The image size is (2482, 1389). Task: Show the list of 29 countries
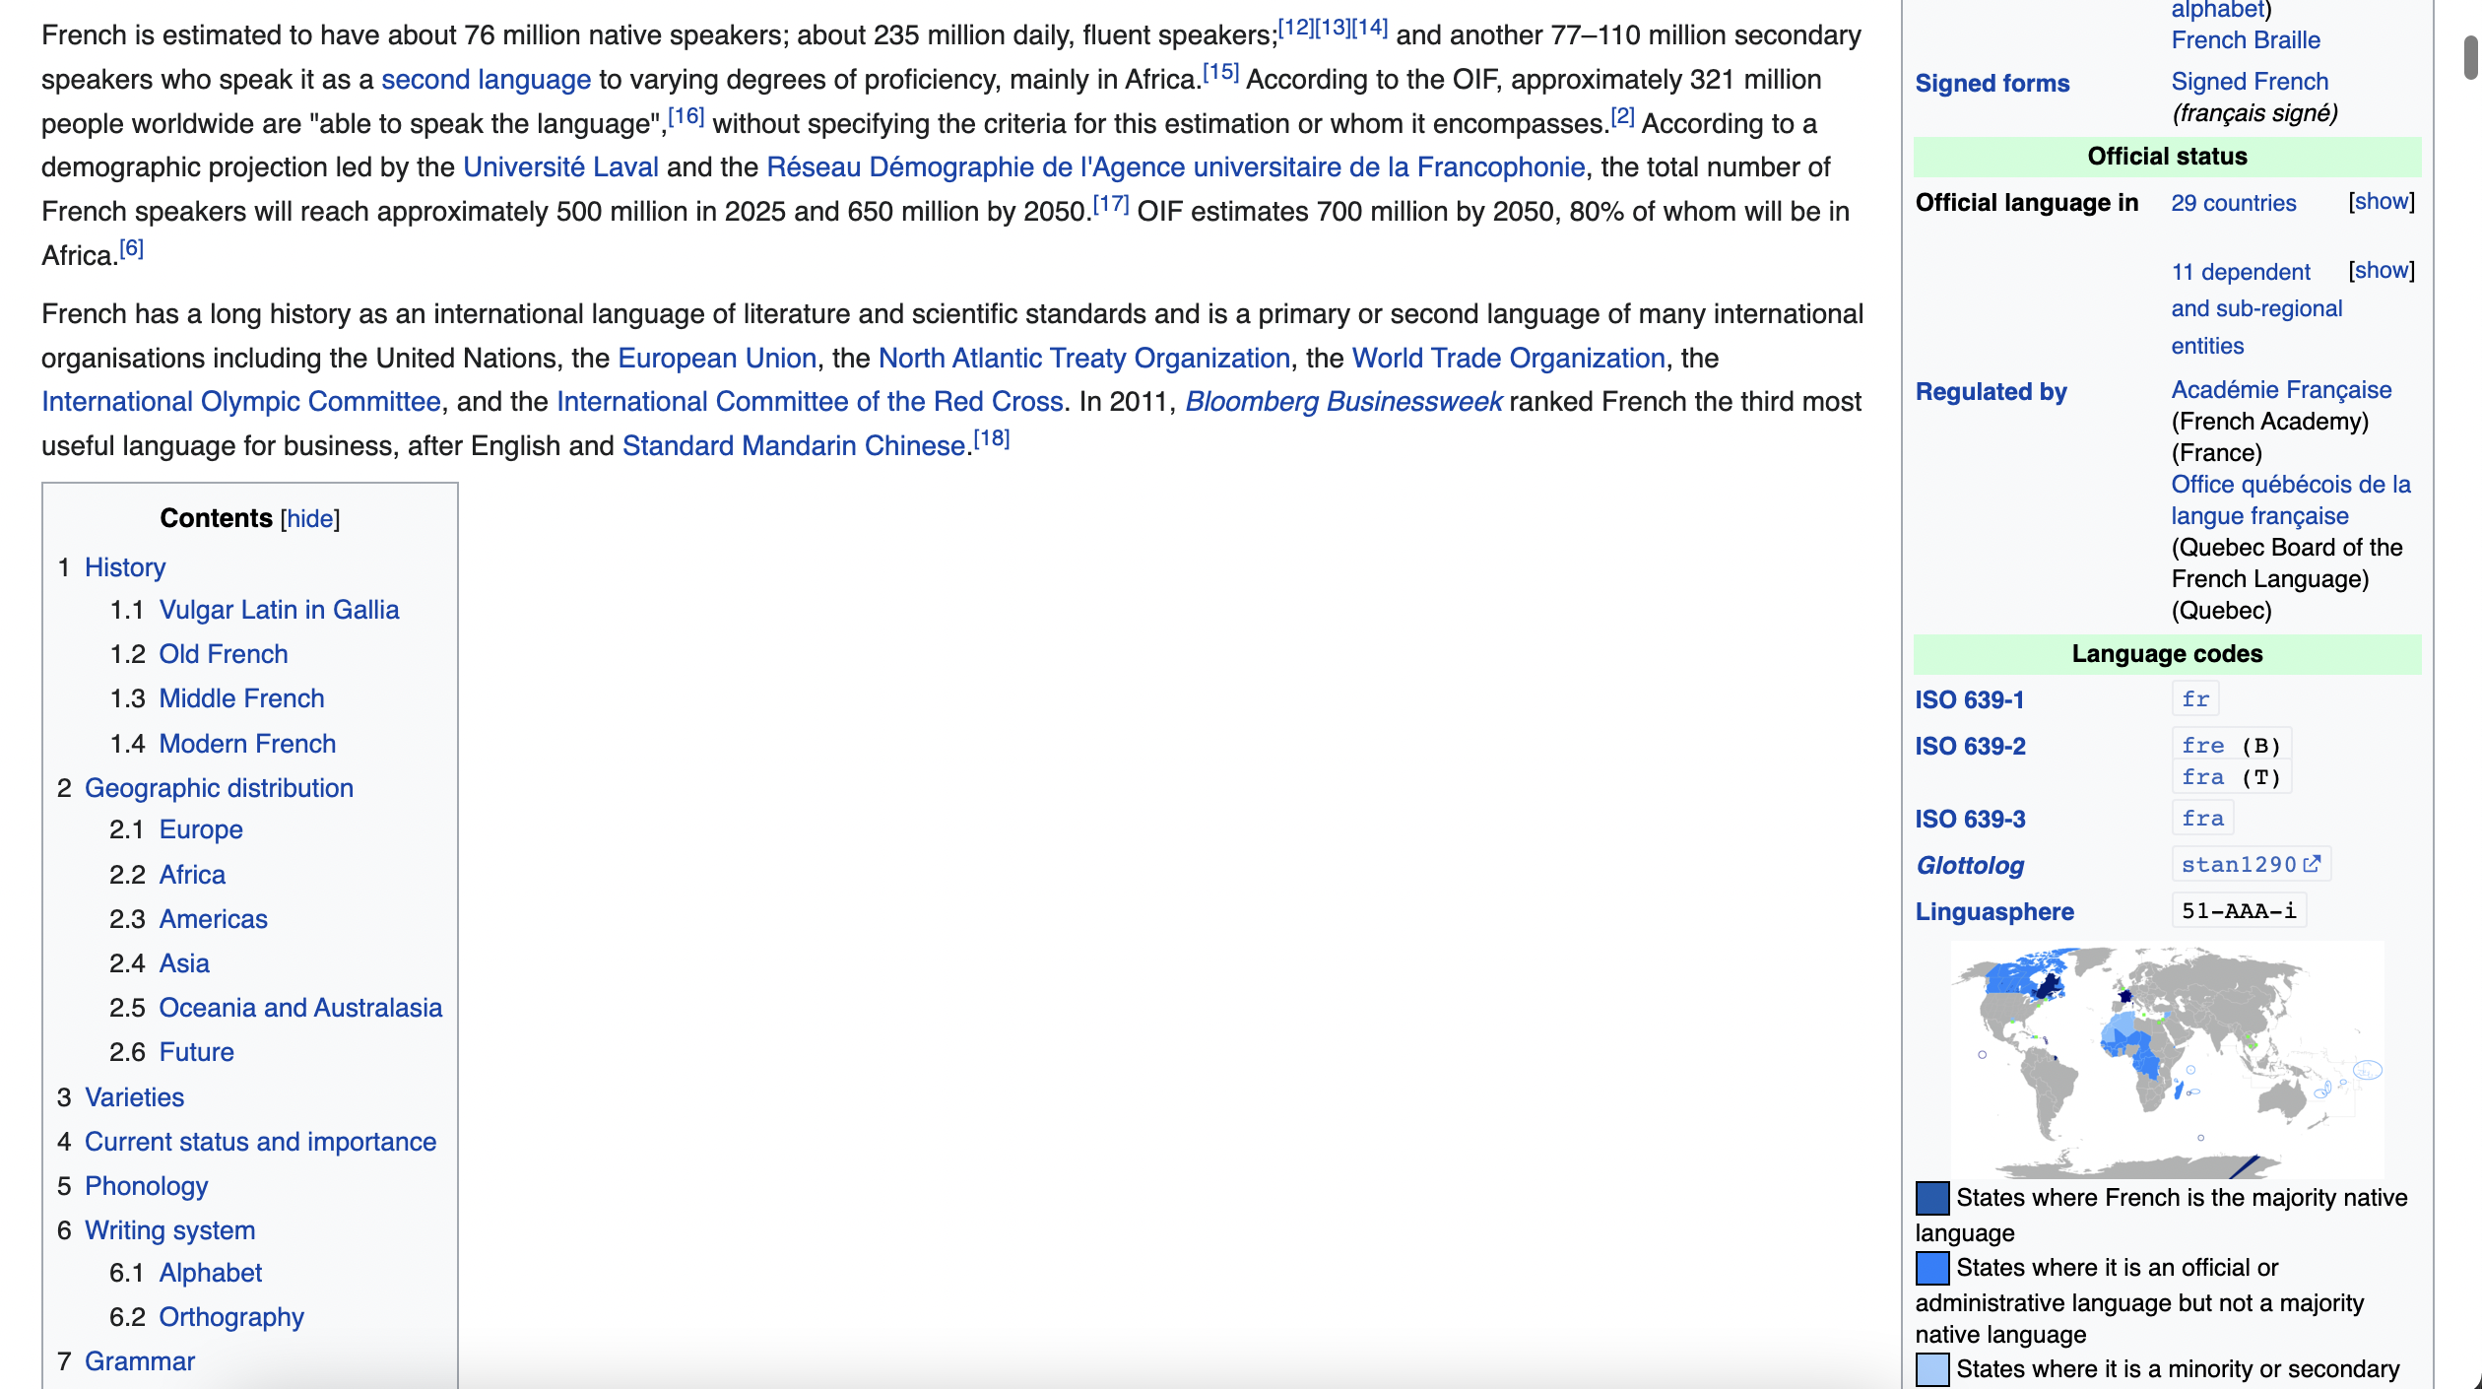(x=2381, y=202)
